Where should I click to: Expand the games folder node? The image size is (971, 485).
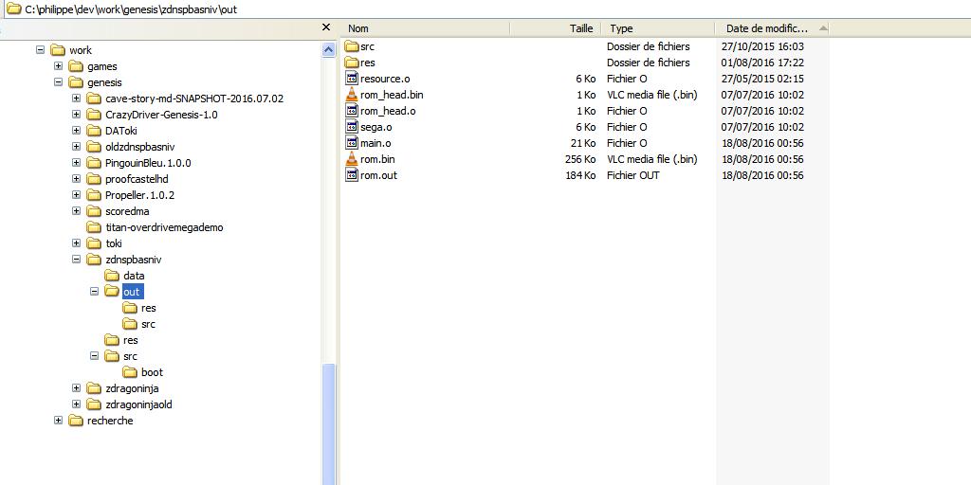click(x=59, y=66)
